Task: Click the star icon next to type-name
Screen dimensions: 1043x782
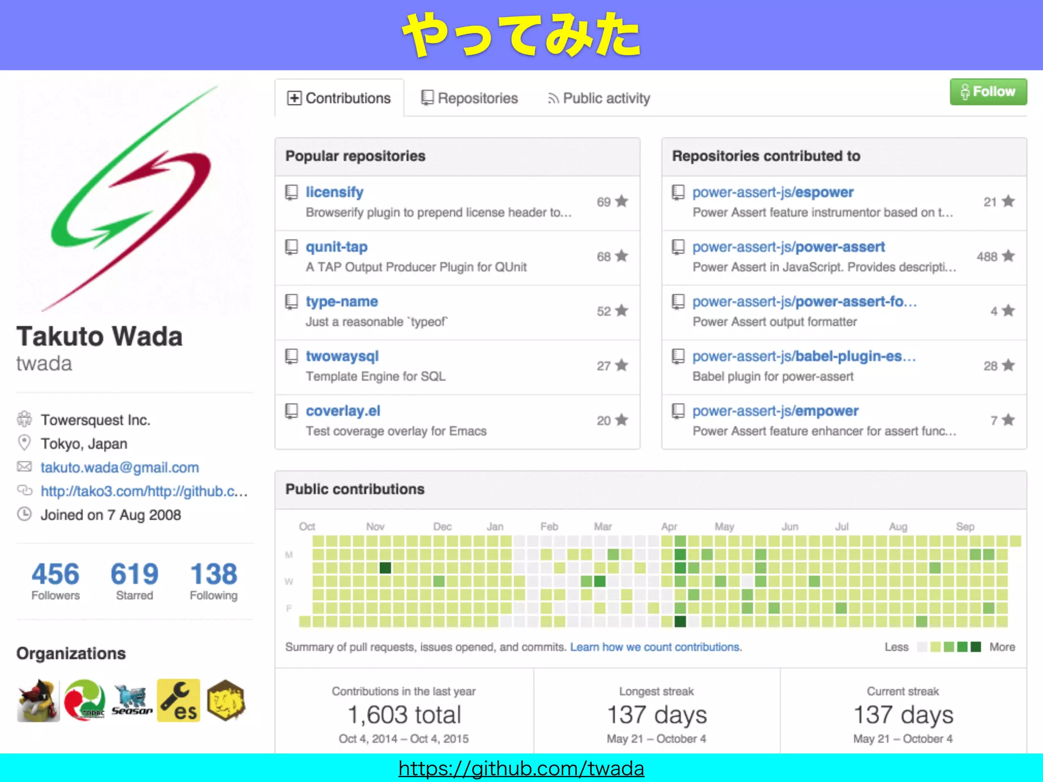Action: click(621, 311)
